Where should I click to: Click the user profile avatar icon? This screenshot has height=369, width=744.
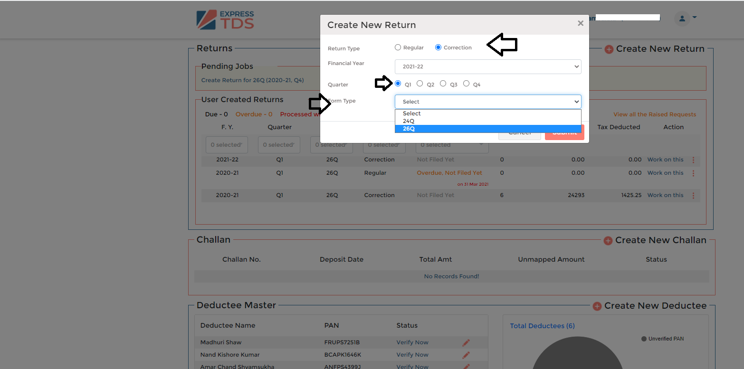point(682,19)
